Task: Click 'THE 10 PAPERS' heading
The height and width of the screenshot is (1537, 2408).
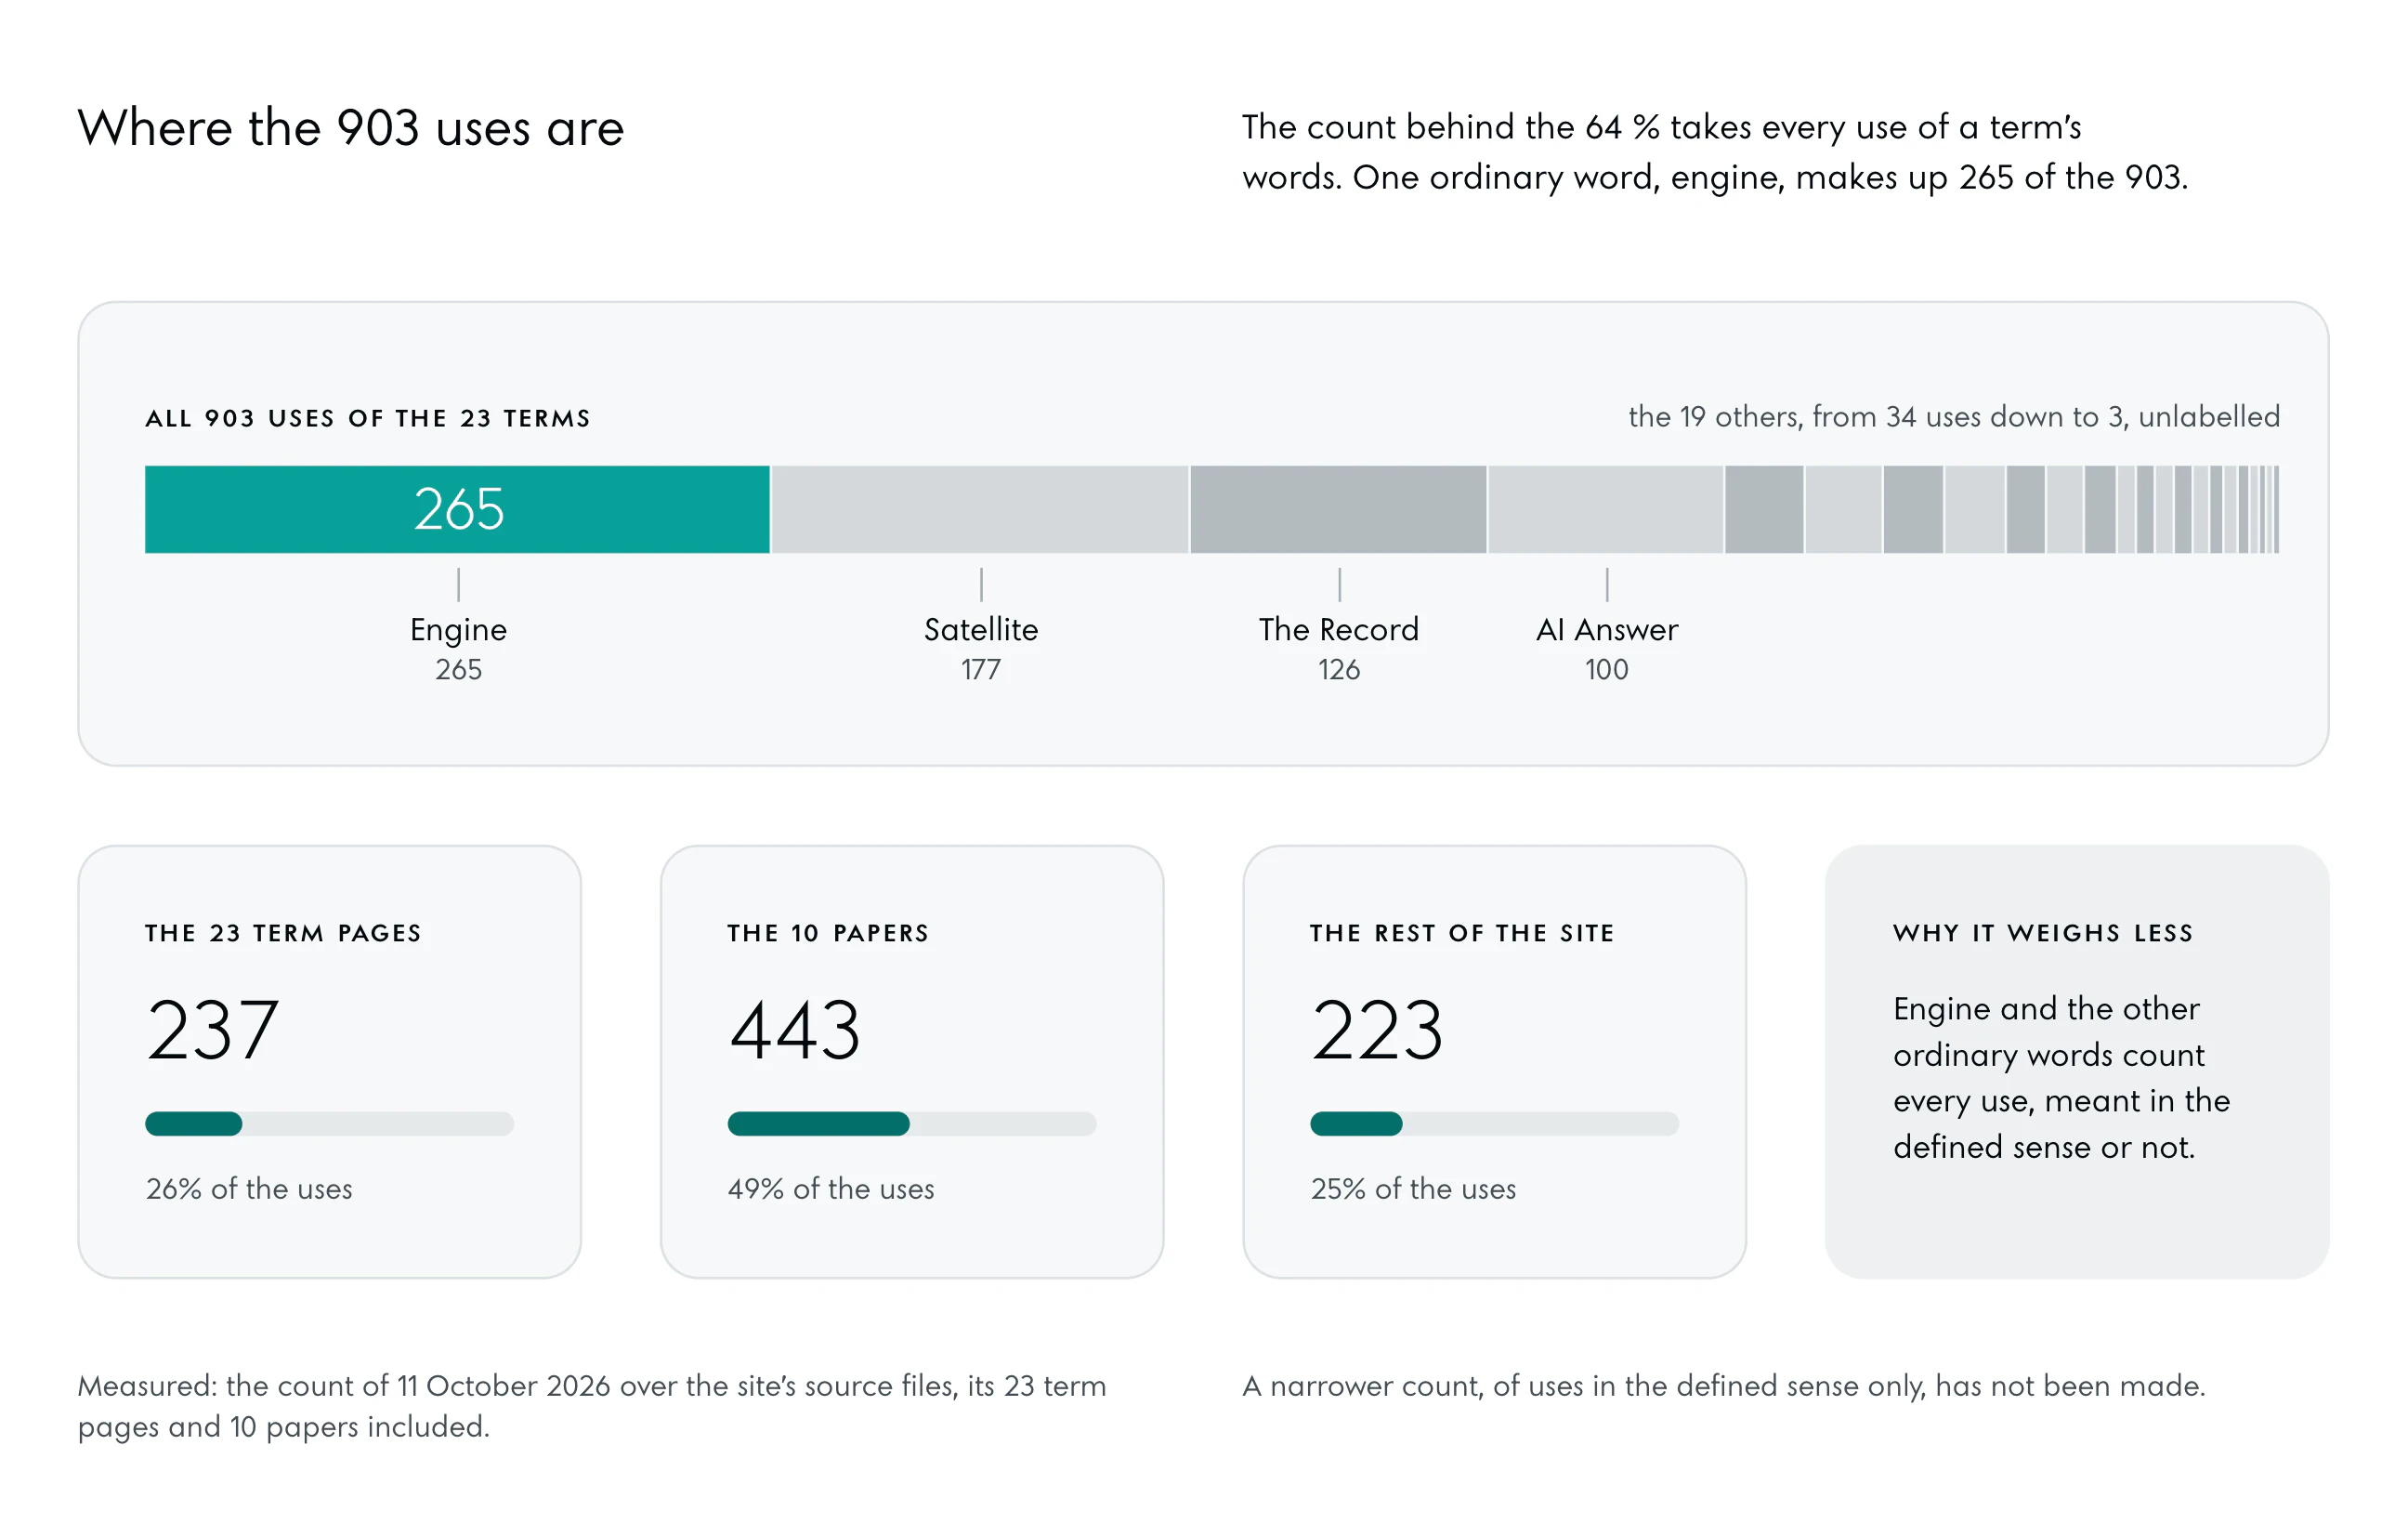Action: click(x=828, y=933)
